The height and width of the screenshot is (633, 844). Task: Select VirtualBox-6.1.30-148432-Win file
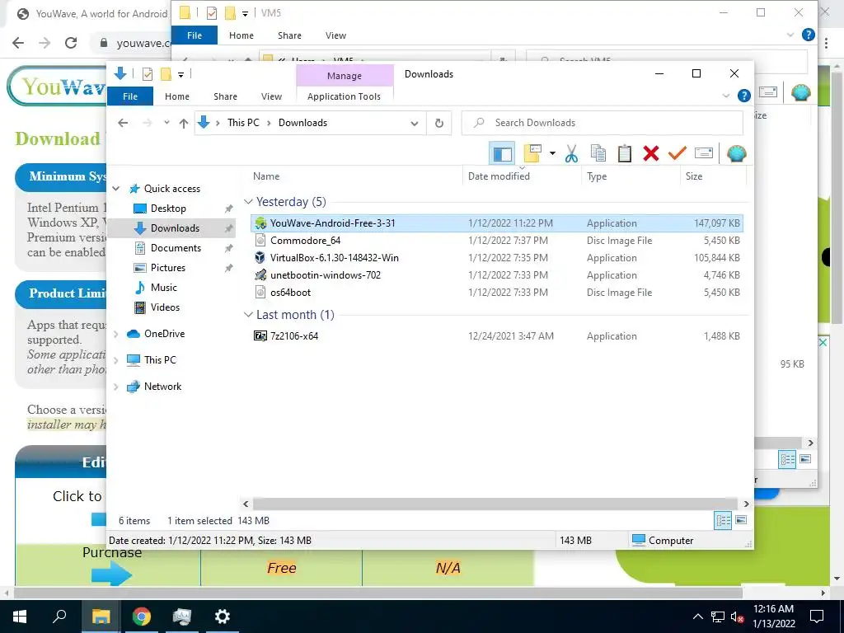tap(496, 258)
